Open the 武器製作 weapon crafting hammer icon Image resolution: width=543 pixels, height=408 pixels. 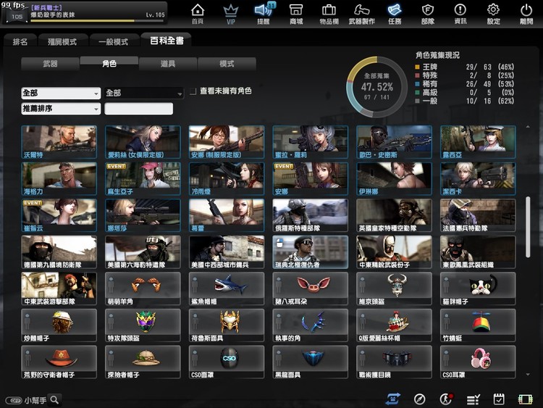(x=361, y=14)
